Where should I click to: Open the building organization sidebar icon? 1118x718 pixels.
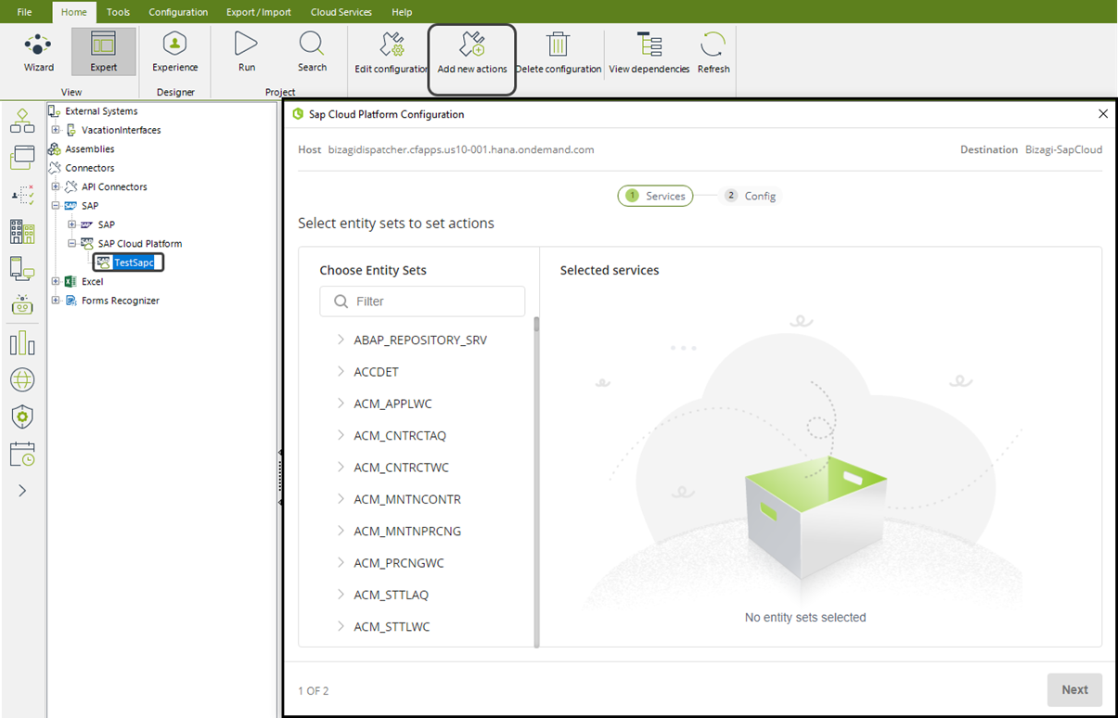[22, 232]
